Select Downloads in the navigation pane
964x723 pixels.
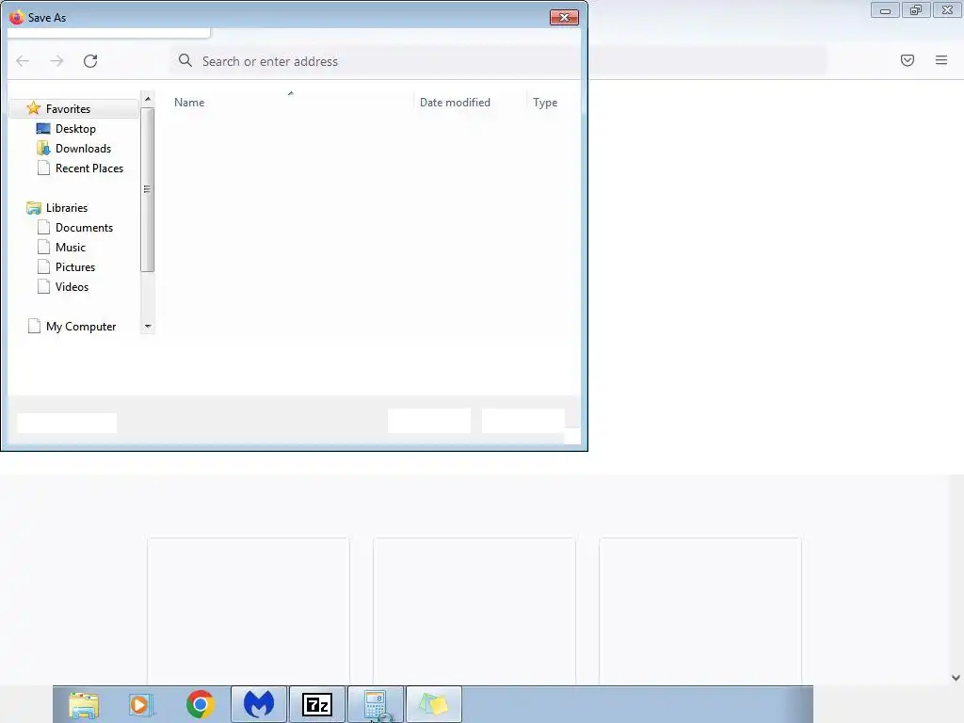(x=83, y=148)
